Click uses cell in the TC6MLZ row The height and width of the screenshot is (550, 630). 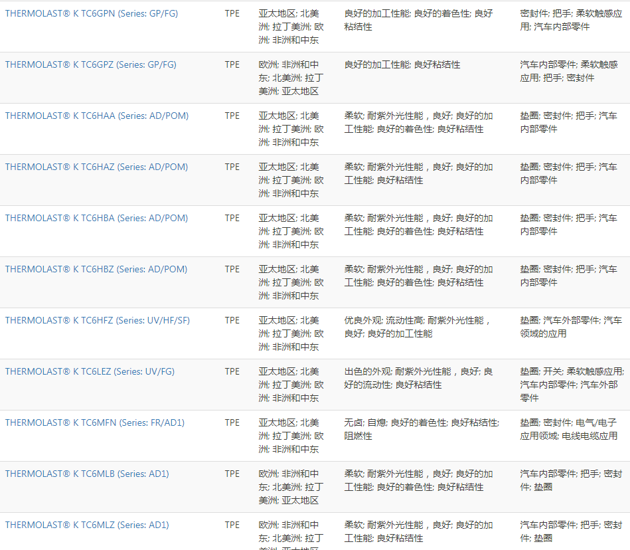click(x=571, y=531)
